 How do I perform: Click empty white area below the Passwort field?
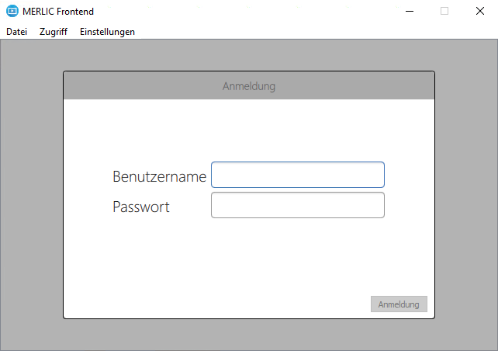coord(248,256)
